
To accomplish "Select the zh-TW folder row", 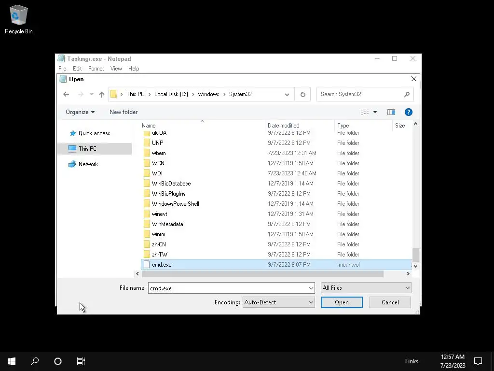I will (x=276, y=255).
